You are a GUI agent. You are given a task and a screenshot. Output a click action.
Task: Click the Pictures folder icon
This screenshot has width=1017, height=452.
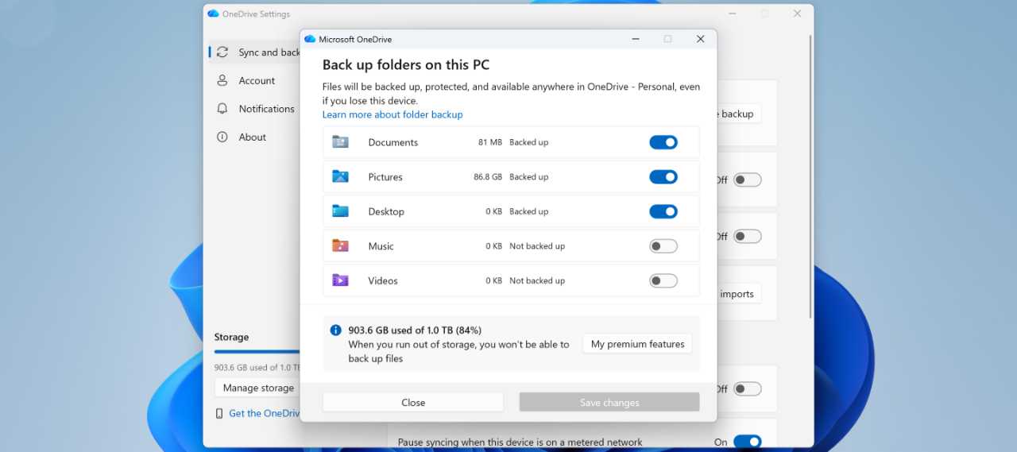[340, 177]
